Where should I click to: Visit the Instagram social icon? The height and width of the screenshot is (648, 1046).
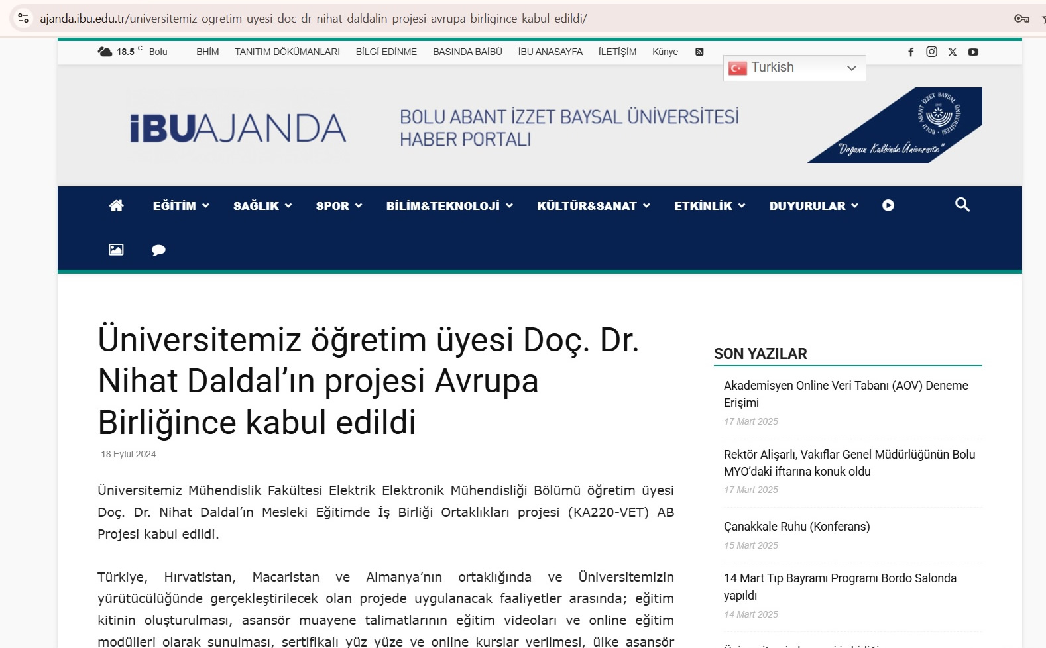click(x=931, y=52)
